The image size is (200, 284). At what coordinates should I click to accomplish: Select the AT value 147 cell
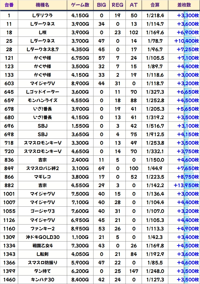coord(133,271)
